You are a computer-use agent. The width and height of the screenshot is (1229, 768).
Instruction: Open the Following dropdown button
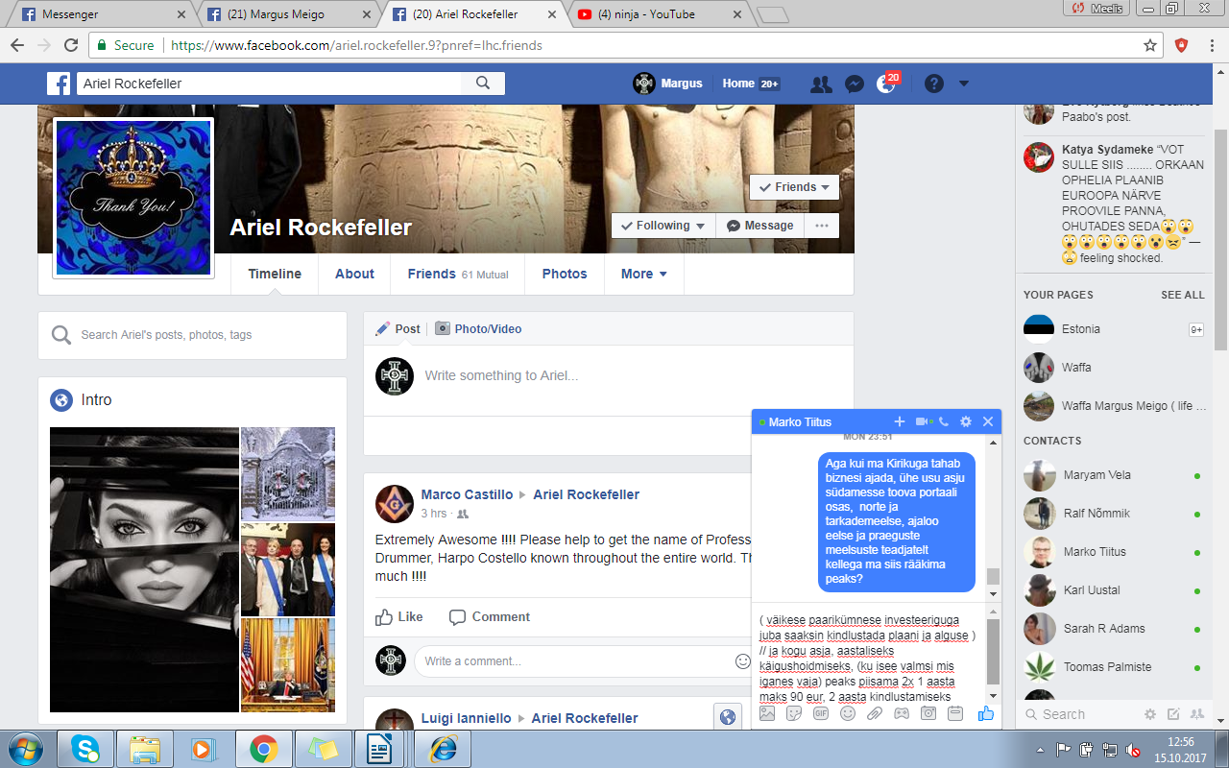(x=663, y=226)
